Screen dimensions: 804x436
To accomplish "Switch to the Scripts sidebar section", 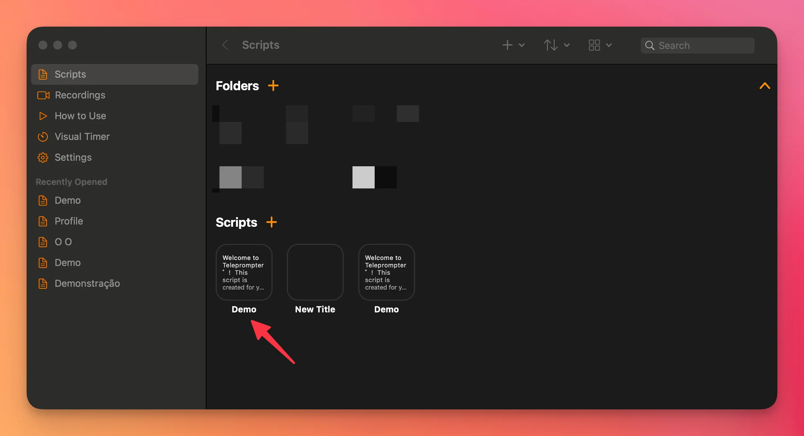I will [x=70, y=74].
